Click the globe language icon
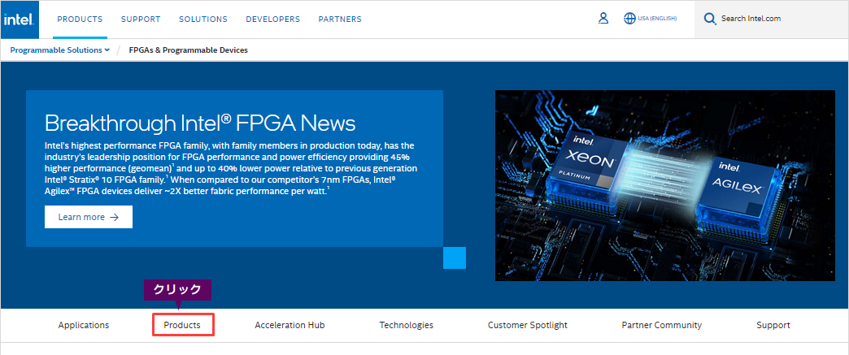This screenshot has width=849, height=355. [629, 19]
